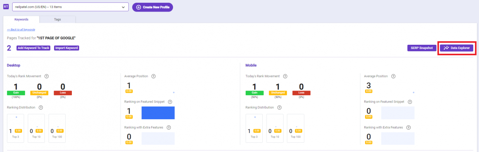Click the Import Keyword button
479x152 pixels.
tap(66, 48)
